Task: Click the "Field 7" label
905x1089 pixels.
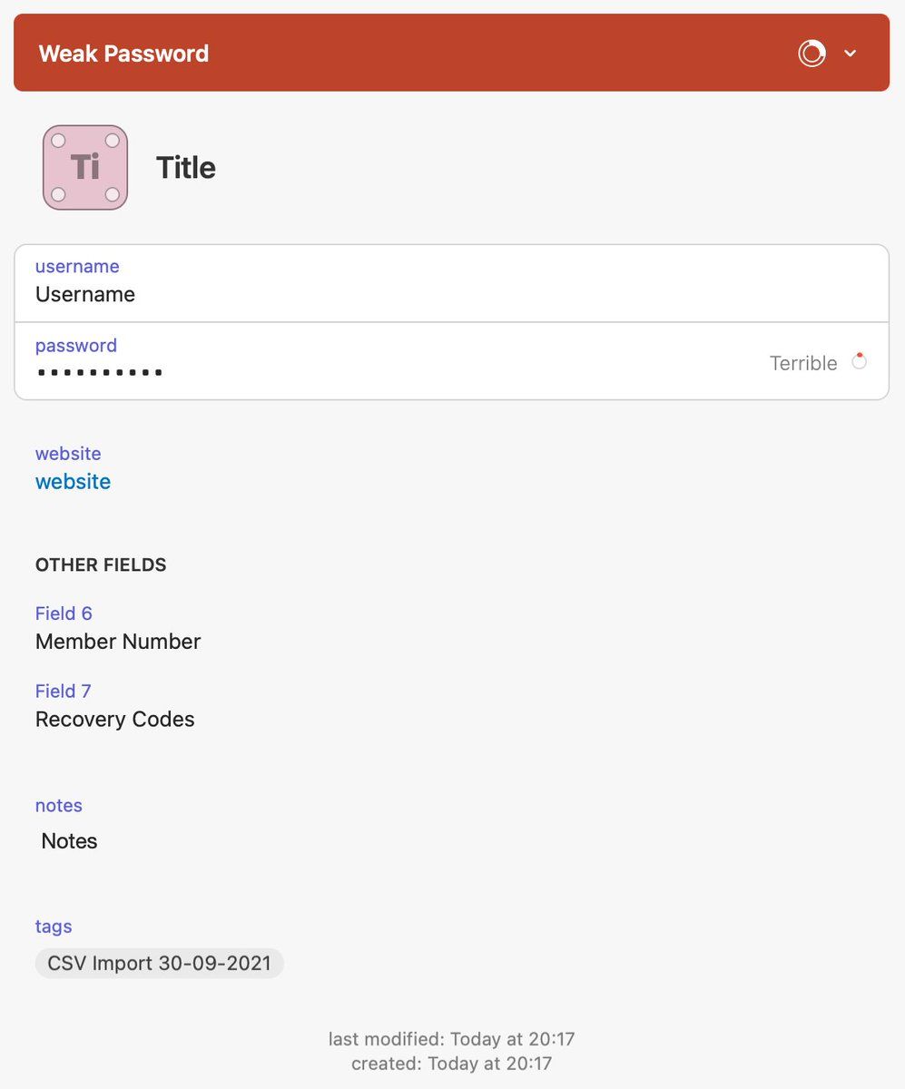Action: [x=64, y=692]
